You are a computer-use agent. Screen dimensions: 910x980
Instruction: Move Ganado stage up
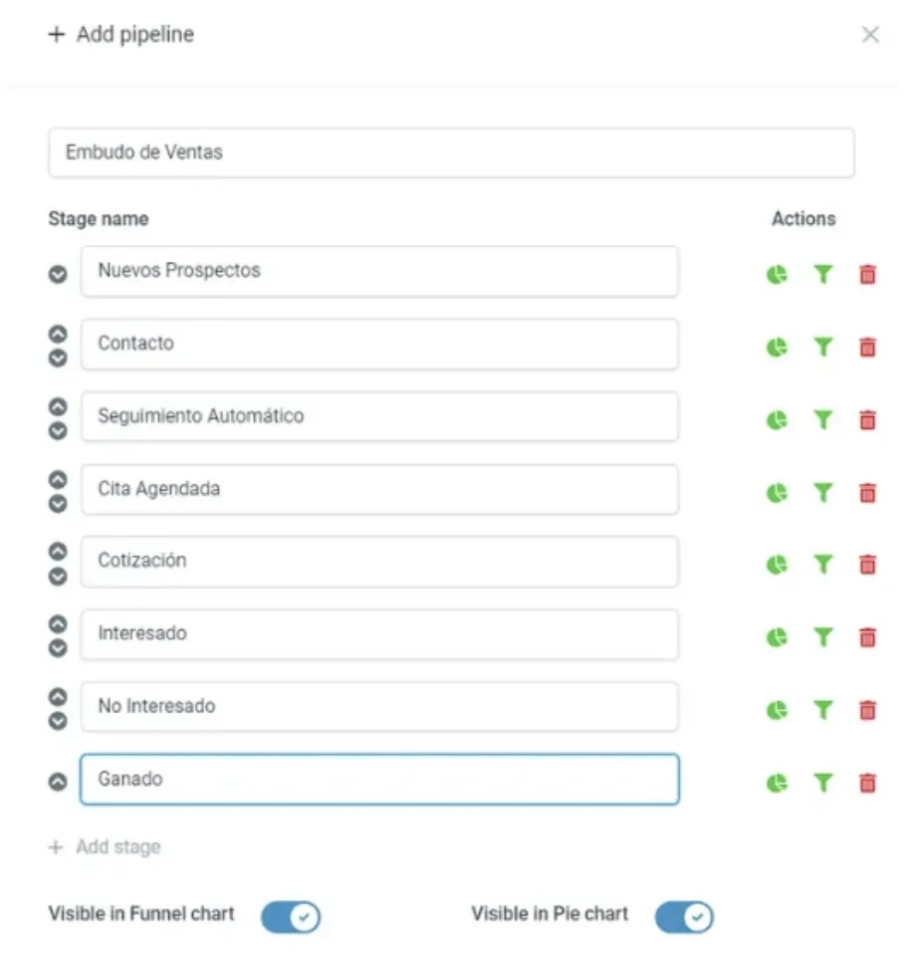pos(58,782)
